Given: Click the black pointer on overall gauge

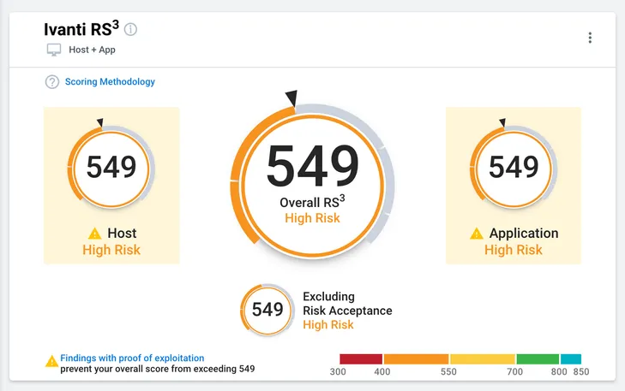Looking at the screenshot, I should pos(291,98).
